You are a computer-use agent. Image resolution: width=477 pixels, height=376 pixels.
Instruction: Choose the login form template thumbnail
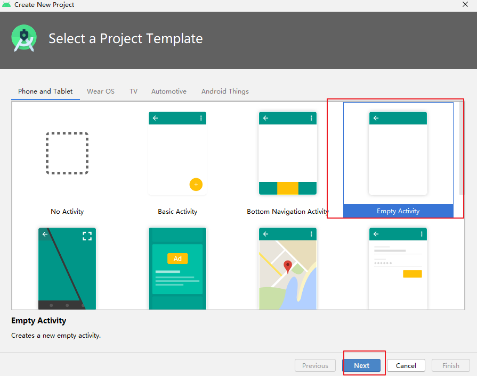[398, 269]
